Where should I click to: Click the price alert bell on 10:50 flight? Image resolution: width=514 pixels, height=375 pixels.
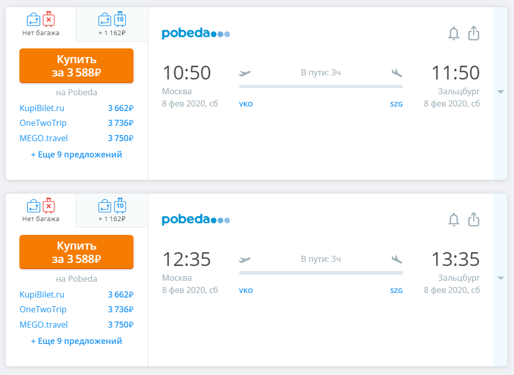tap(454, 34)
